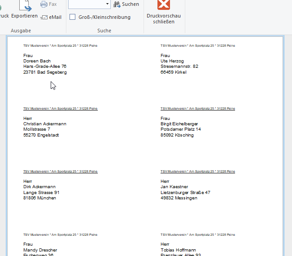Pick the Dirk Ackermann label
This screenshot has width=292, height=256.
click(x=39, y=187)
